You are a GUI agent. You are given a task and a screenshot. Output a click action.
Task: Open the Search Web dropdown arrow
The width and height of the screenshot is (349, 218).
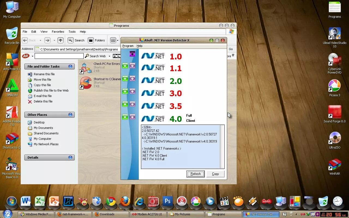tap(109, 56)
